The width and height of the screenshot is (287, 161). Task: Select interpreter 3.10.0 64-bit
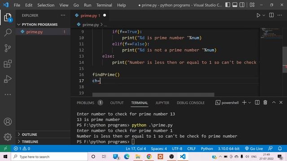click(x=229, y=148)
